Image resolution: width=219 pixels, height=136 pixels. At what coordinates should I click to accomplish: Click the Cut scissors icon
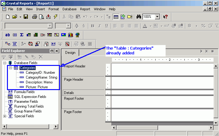[x=64, y=17]
